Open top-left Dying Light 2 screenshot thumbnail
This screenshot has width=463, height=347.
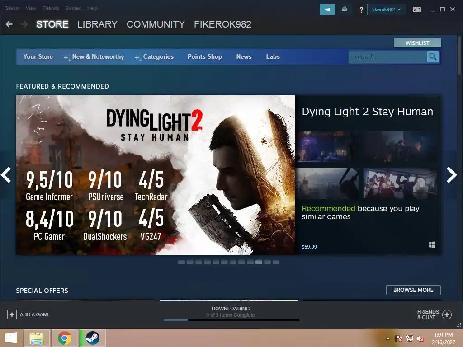(x=327, y=147)
